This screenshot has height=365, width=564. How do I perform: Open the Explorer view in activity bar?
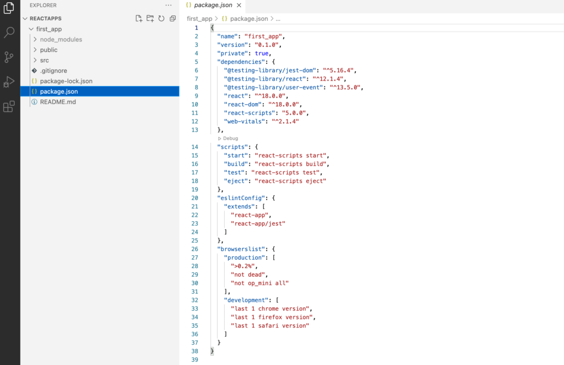pyautogui.click(x=9, y=8)
